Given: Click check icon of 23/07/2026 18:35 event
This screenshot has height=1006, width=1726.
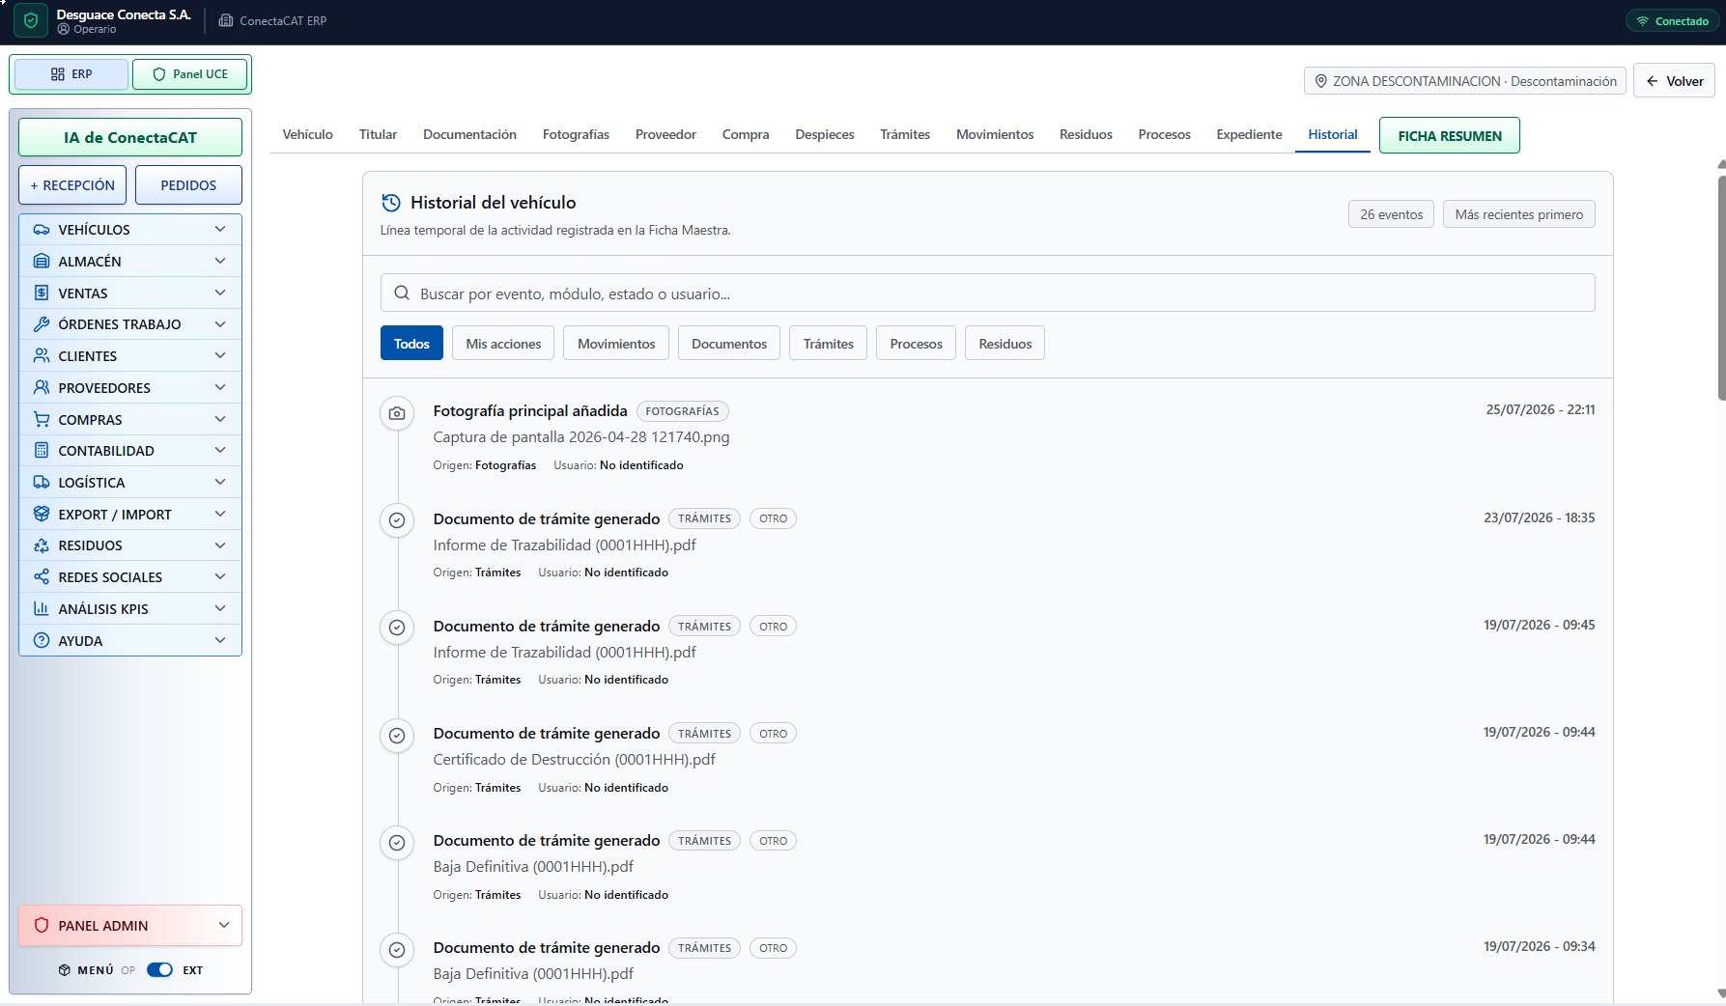Looking at the screenshot, I should pyautogui.click(x=397, y=520).
